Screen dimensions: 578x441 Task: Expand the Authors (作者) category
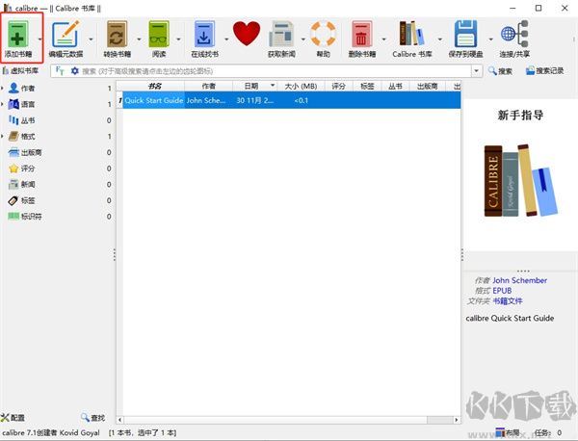tap(3, 88)
